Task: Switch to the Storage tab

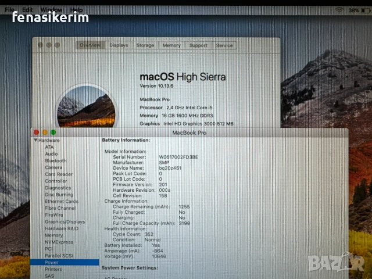Action: click(145, 45)
